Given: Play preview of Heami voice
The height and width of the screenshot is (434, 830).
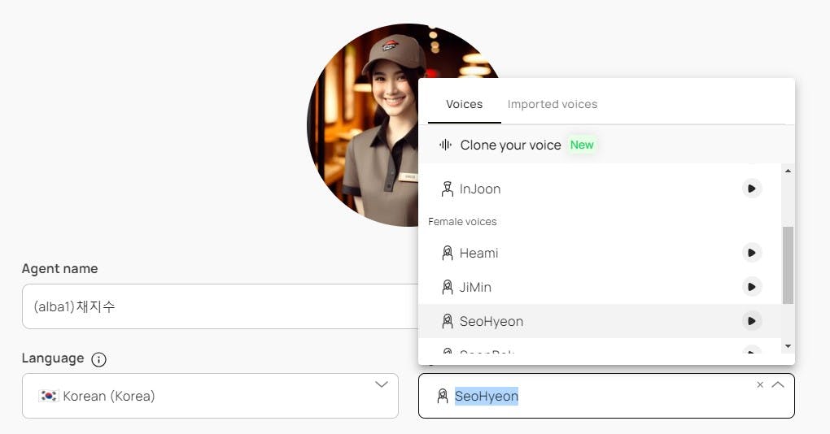Looking at the screenshot, I should pyautogui.click(x=752, y=253).
